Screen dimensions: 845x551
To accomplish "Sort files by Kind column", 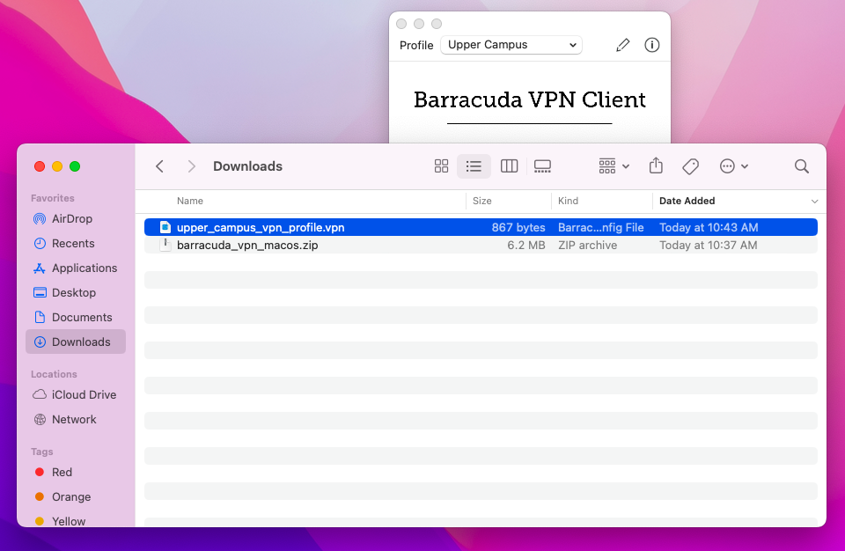I will pos(568,201).
